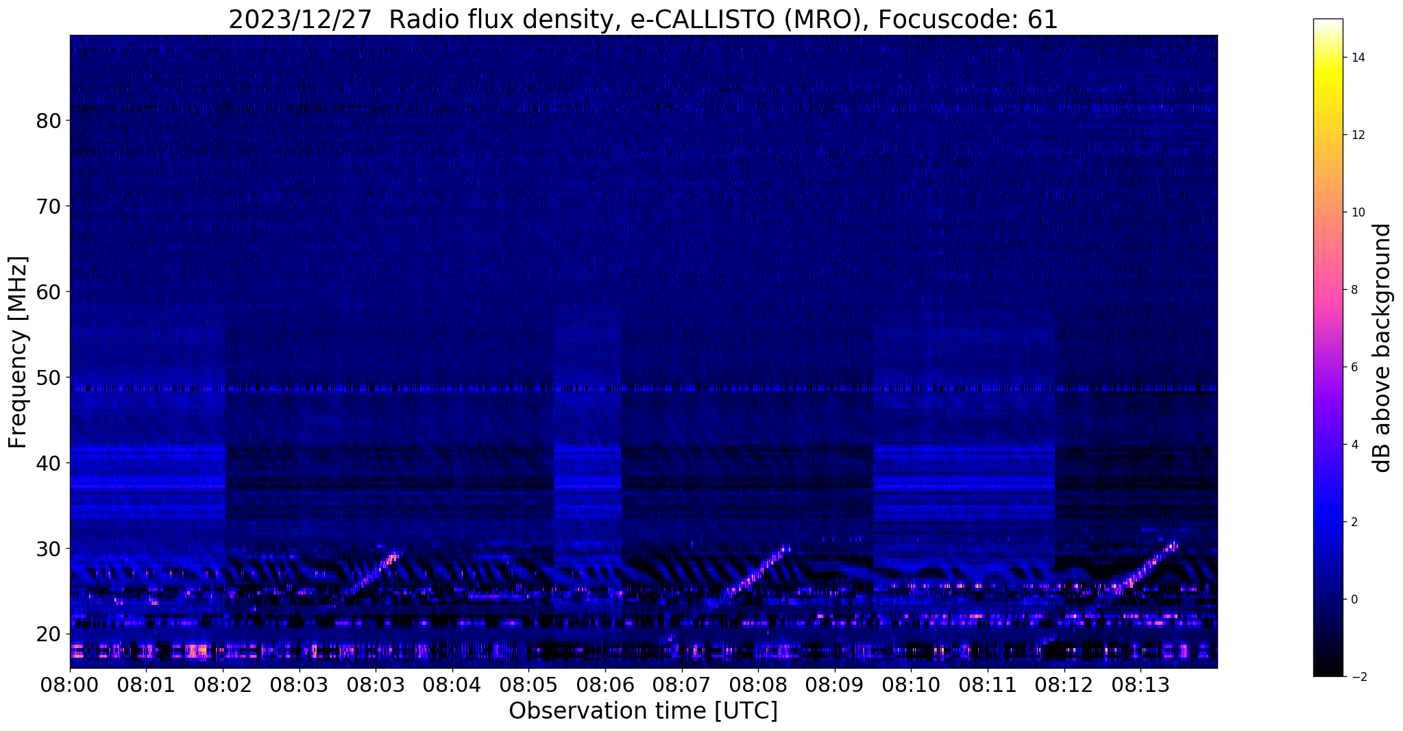The image size is (1403, 731).
Task: Click the 'Observation time [UTC]' x-axis label
Action: [x=643, y=711]
